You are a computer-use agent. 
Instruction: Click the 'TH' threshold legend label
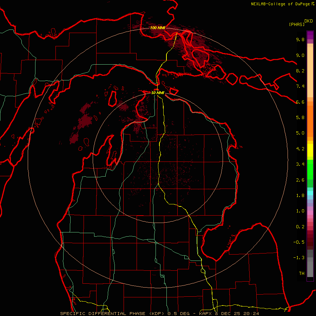[x=302, y=274]
